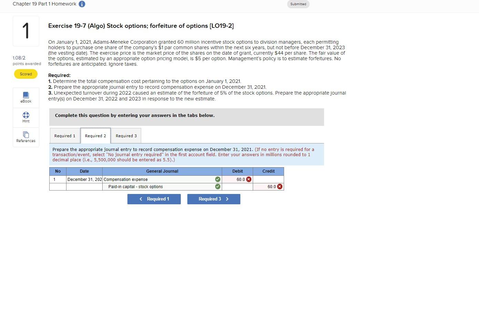Click the Submitted status badge
This screenshot has height=314, width=479.
pyautogui.click(x=298, y=4)
